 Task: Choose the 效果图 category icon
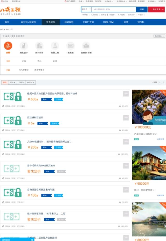pyautogui.click(x=71, y=46)
